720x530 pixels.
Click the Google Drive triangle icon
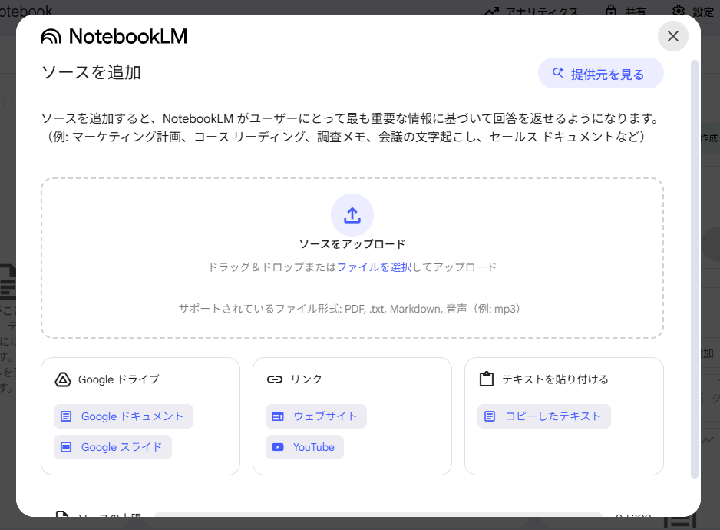[63, 379]
